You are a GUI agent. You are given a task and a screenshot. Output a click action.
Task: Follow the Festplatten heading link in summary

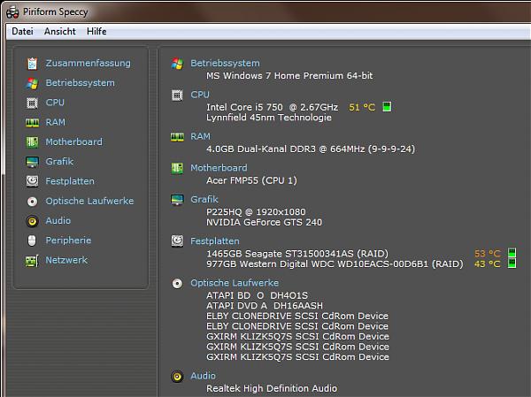point(215,241)
